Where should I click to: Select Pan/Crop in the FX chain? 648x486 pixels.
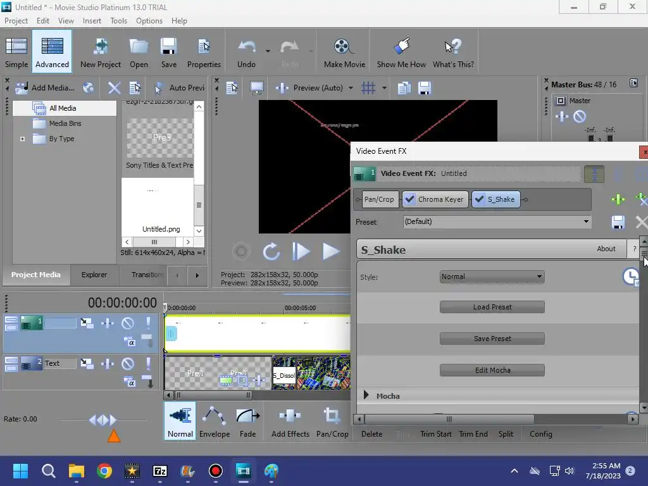click(379, 199)
